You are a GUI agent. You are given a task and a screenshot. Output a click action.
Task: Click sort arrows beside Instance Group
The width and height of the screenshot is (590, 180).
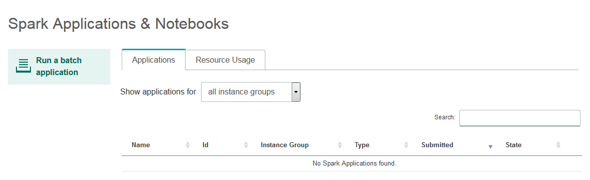[340, 145]
